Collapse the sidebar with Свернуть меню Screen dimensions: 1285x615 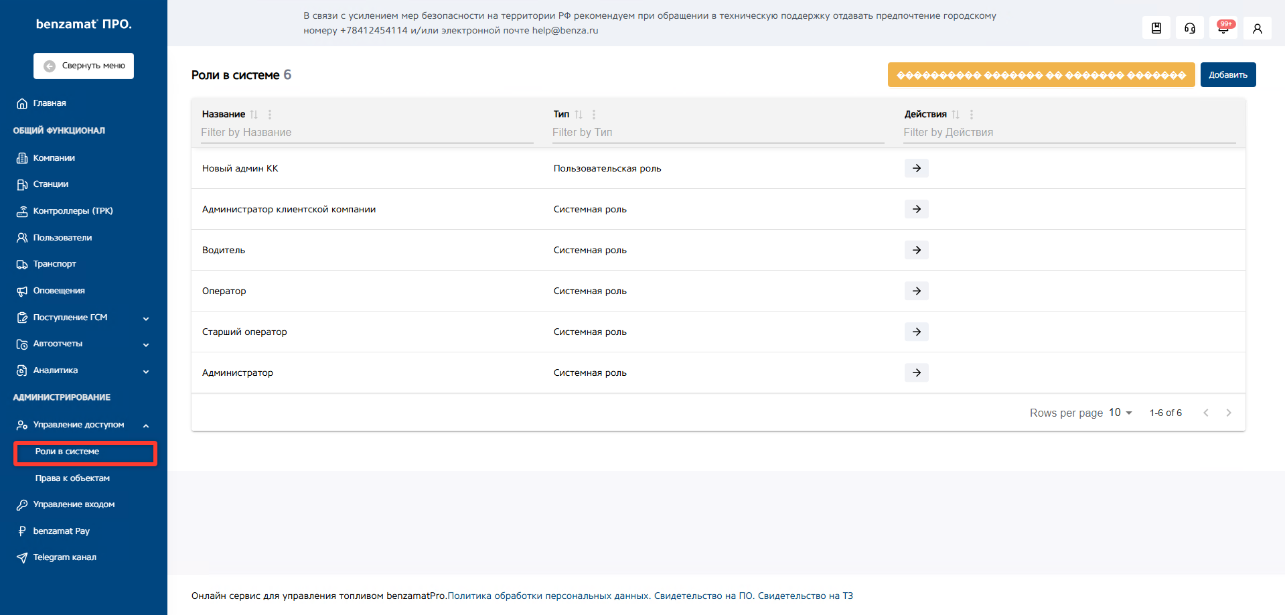[x=84, y=66]
